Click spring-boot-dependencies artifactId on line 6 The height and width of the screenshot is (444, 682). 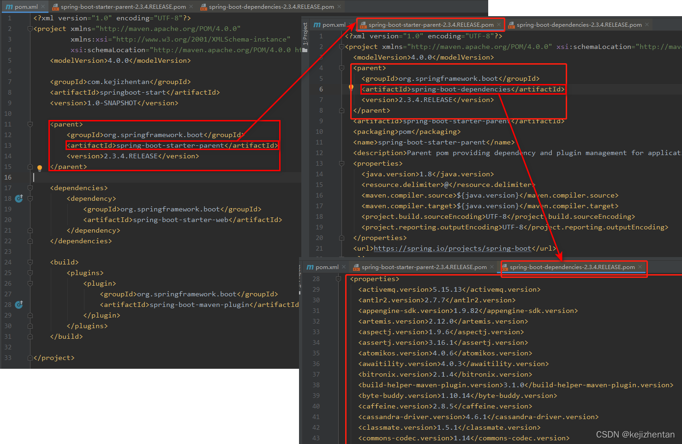(x=463, y=89)
